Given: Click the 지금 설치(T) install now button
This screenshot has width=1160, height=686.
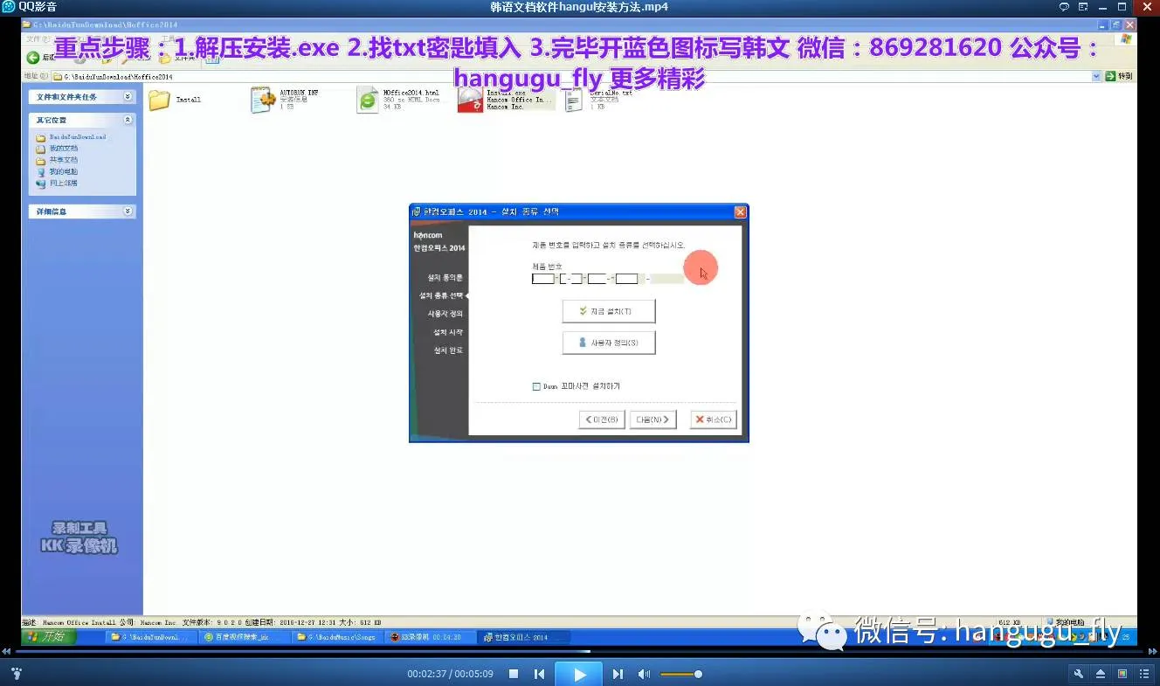Looking at the screenshot, I should [x=609, y=311].
